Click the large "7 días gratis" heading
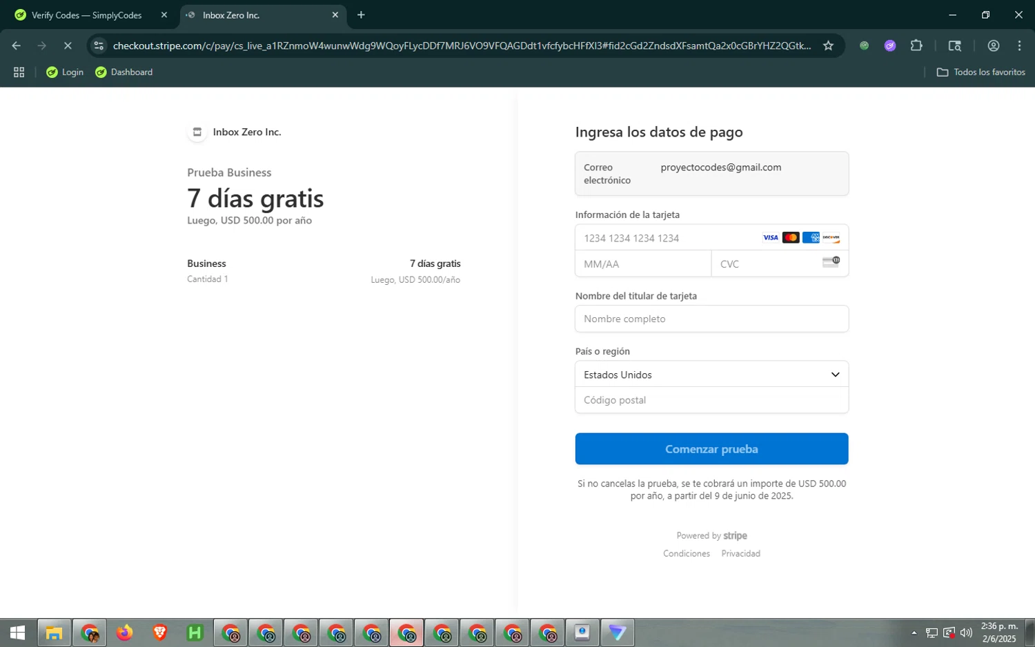The height and width of the screenshot is (647, 1035). (255, 199)
